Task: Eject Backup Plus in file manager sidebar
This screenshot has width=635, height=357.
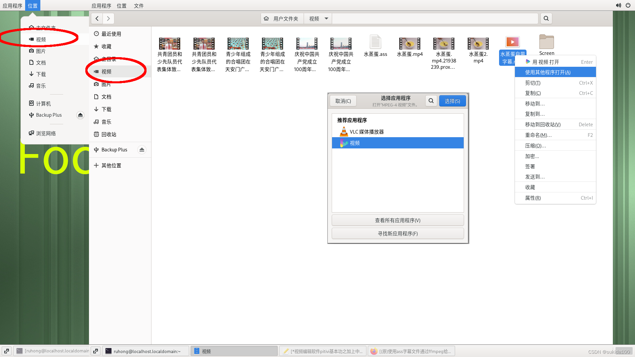Action: (142, 150)
